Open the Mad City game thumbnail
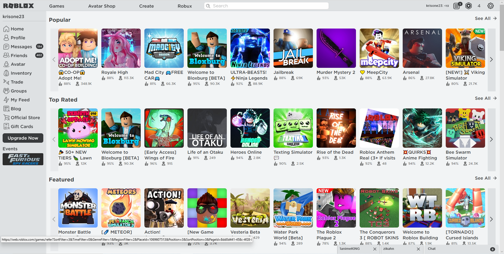Image resolution: width=504 pixels, height=254 pixels. pos(164,48)
